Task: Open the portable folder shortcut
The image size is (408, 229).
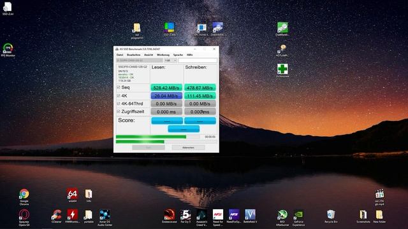Action: point(89,216)
